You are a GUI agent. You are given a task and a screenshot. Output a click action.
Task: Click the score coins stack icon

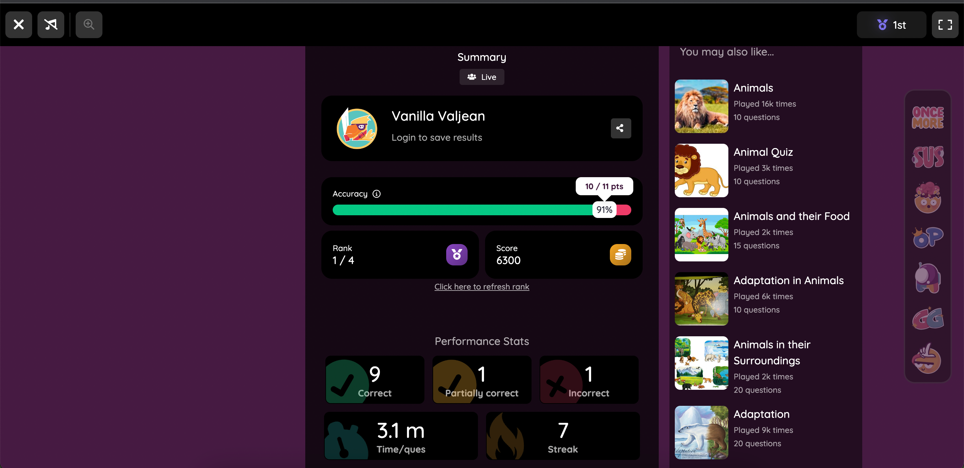pyautogui.click(x=620, y=254)
